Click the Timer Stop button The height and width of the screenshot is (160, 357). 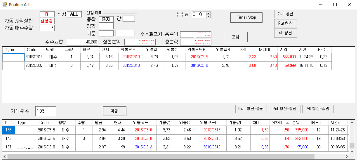point(246,17)
